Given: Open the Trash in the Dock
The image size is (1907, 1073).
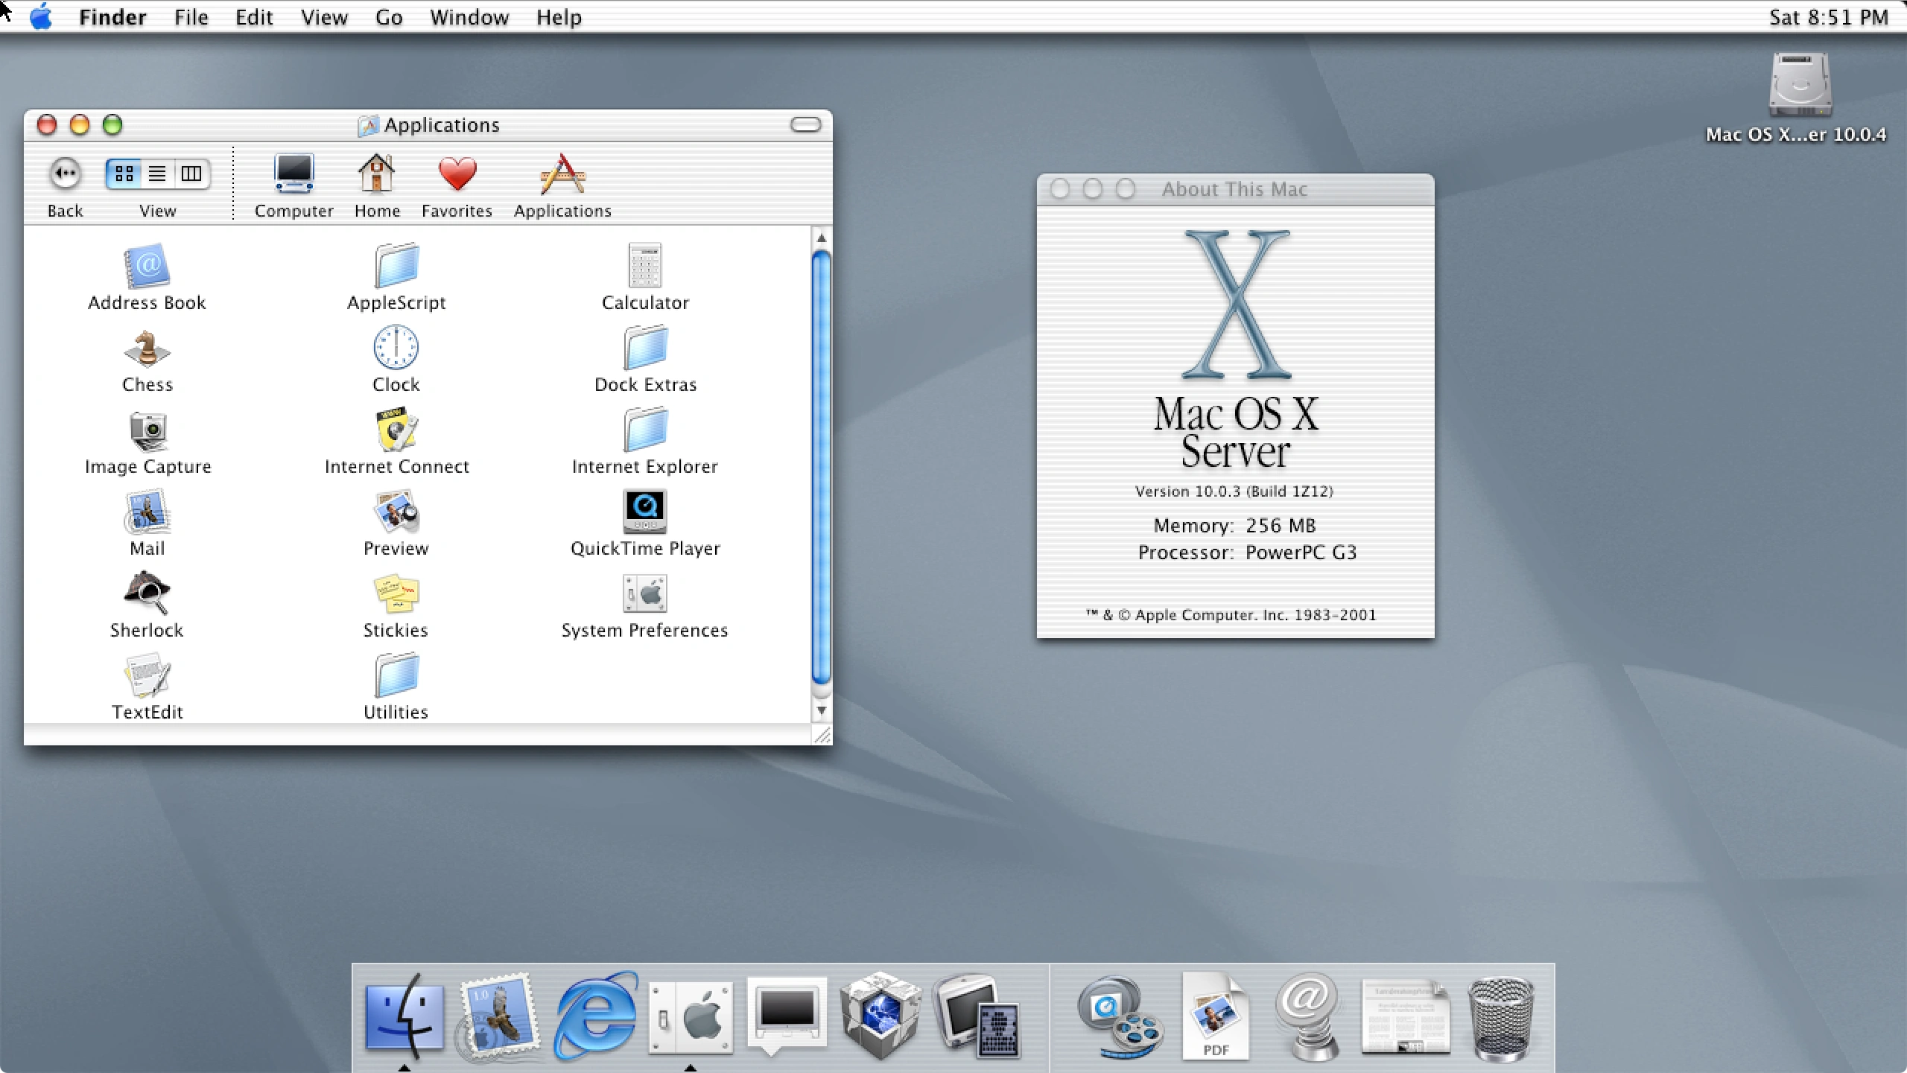Looking at the screenshot, I should (1501, 1018).
